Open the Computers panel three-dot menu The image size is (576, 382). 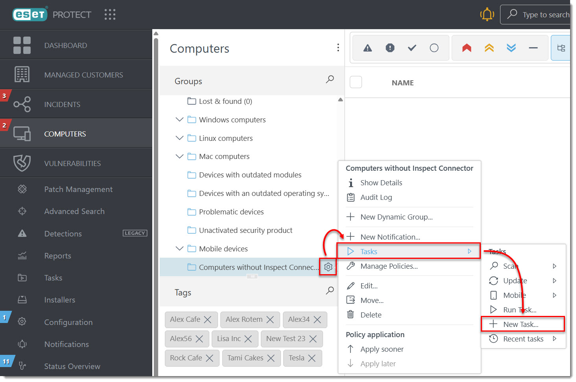pyautogui.click(x=338, y=48)
